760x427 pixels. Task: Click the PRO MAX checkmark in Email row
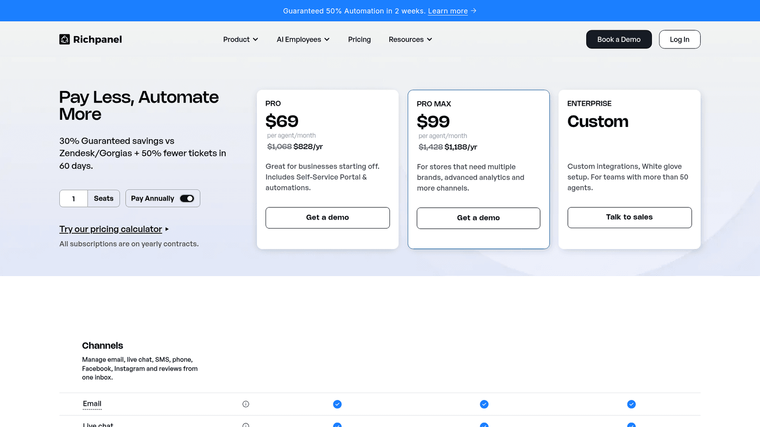484,404
